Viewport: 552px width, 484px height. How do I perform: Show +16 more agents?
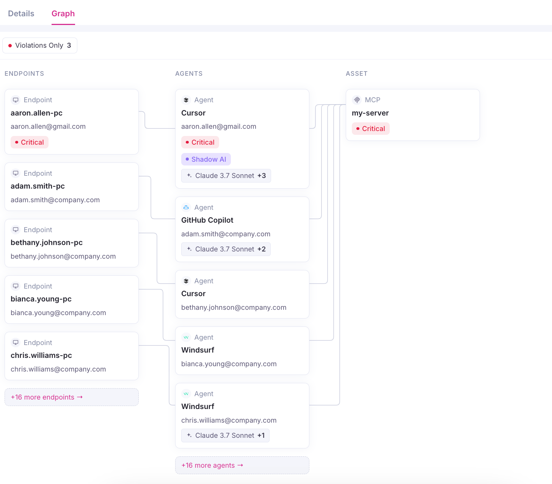(x=242, y=465)
